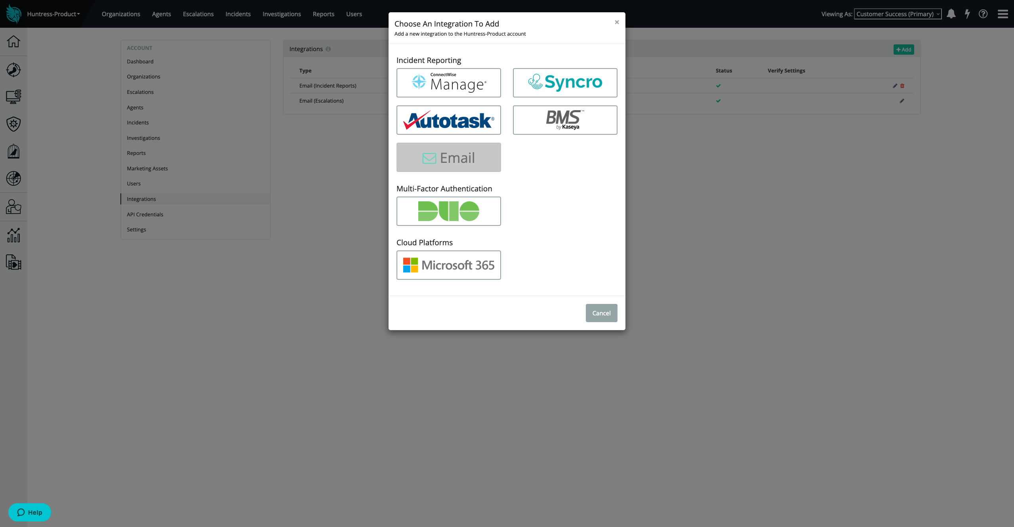The width and height of the screenshot is (1014, 527).
Task: Open the radar globe sidebar icon
Action: coord(13,178)
